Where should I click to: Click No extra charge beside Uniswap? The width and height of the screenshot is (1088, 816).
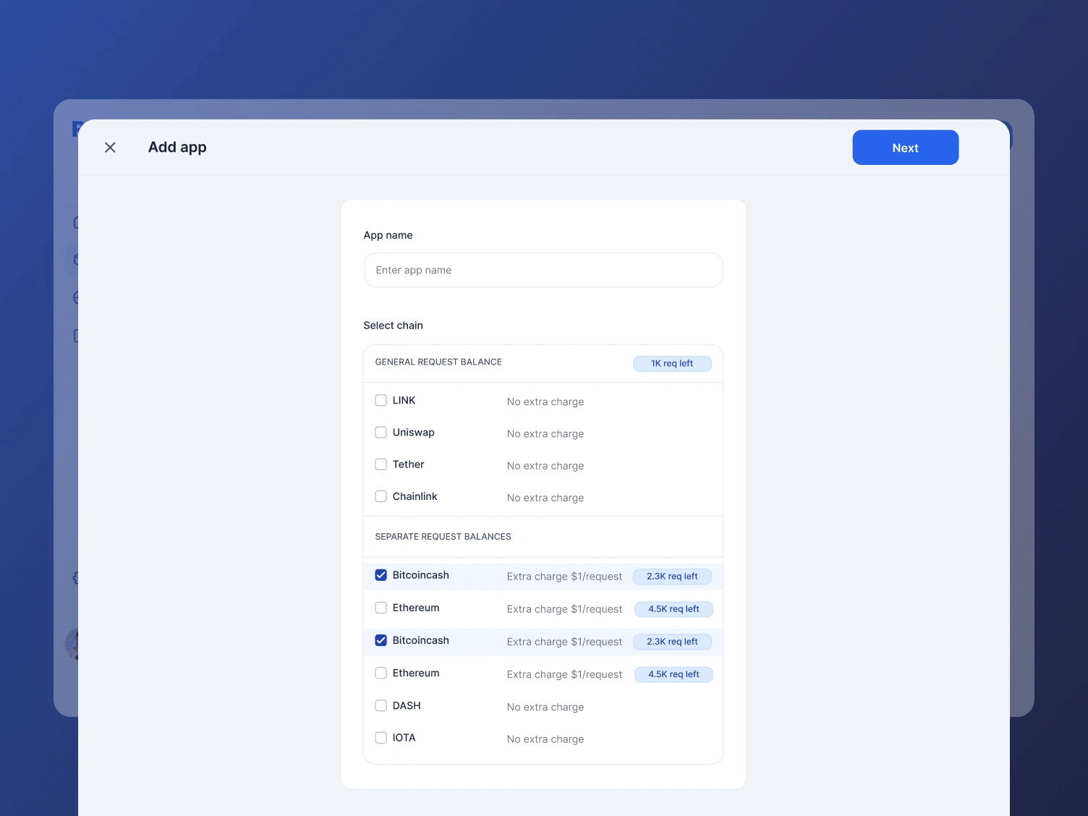(545, 434)
